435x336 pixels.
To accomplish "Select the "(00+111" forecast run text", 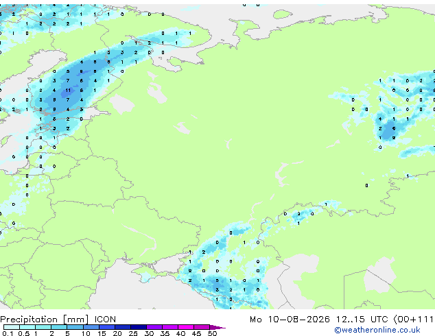I will click(x=414, y=320).
